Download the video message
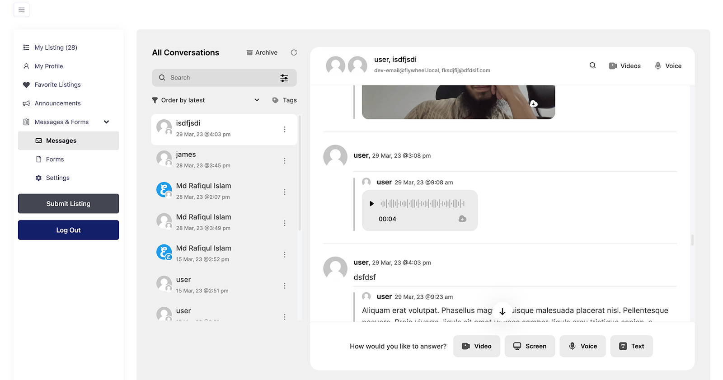 (x=534, y=103)
